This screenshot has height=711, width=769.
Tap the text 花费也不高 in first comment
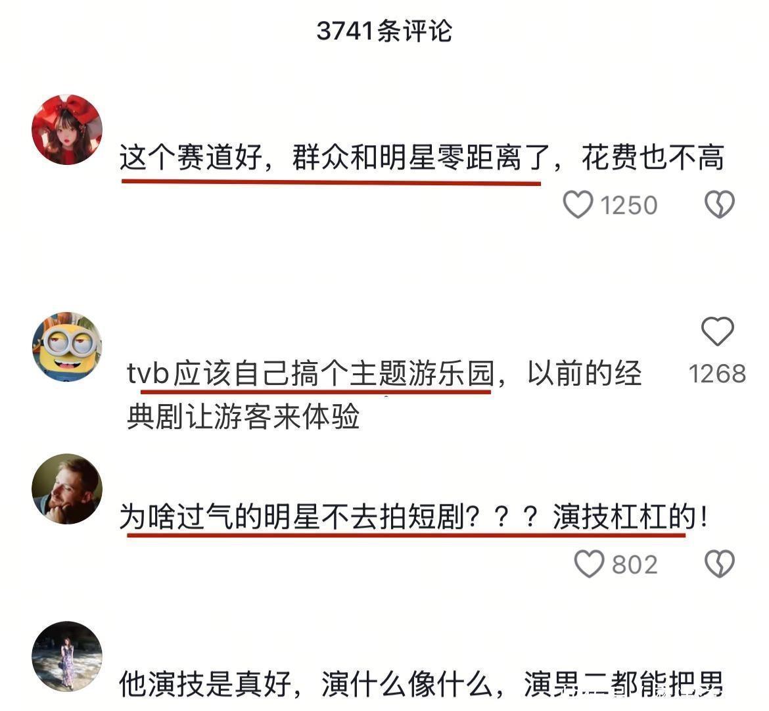[652, 158]
